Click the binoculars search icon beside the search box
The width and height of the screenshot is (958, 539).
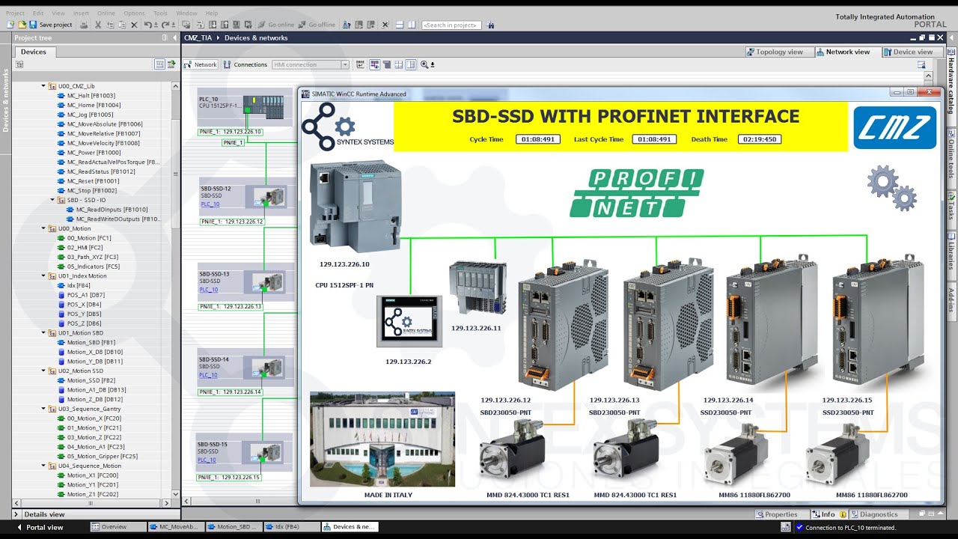490,25
